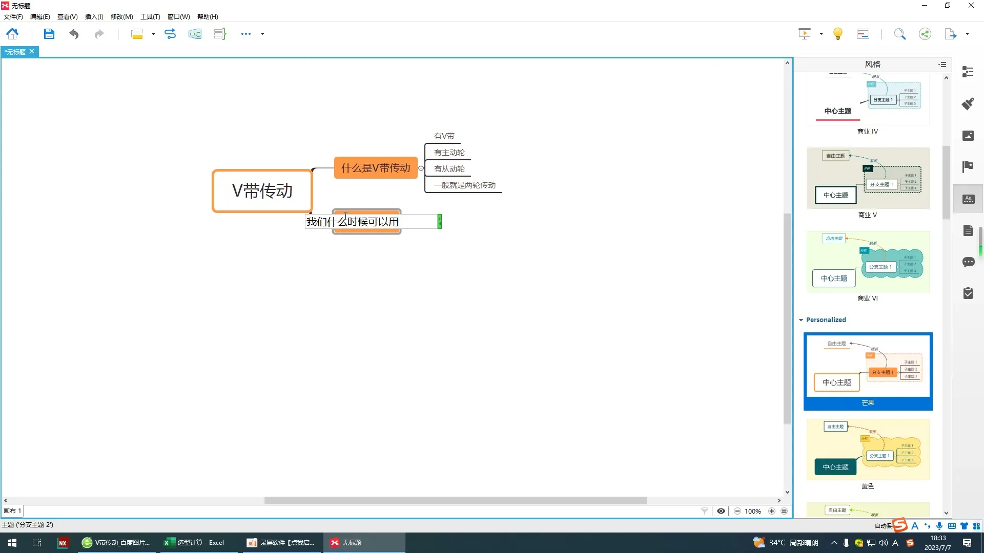Screen dimensions: 984x553
Task: Toggle the eye visibility icon
Action: click(721, 511)
